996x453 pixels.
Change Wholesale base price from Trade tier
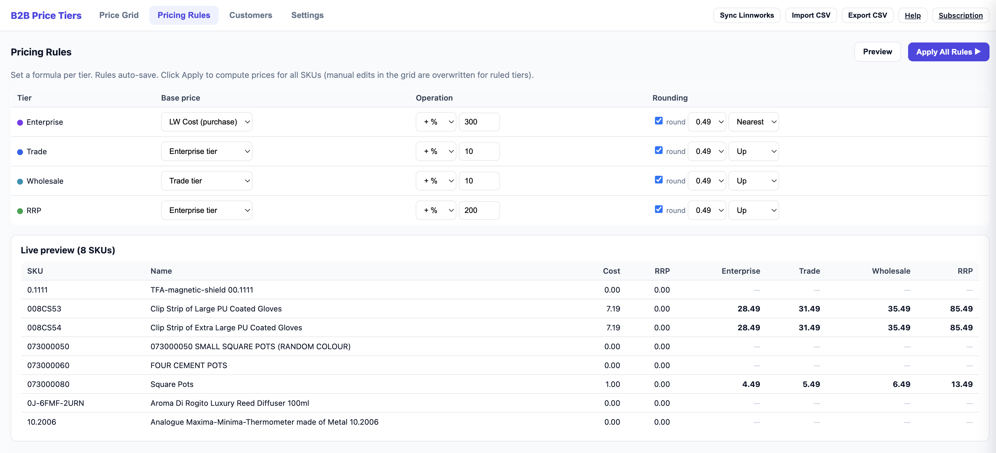pos(207,181)
